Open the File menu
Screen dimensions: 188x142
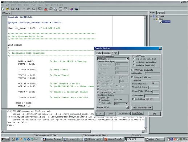[x=3, y=5]
